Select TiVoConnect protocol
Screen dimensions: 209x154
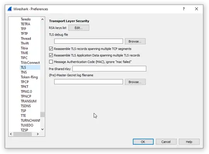(x=30, y=62)
